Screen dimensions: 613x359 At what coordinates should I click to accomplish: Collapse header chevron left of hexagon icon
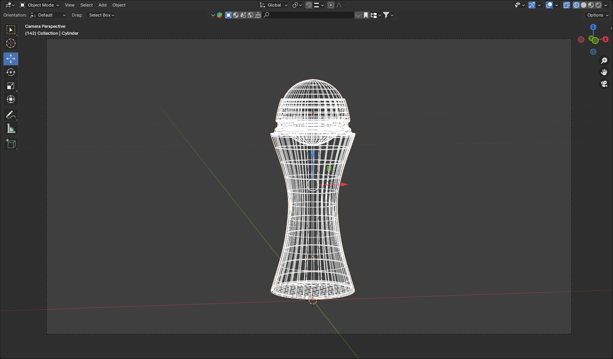click(x=213, y=15)
